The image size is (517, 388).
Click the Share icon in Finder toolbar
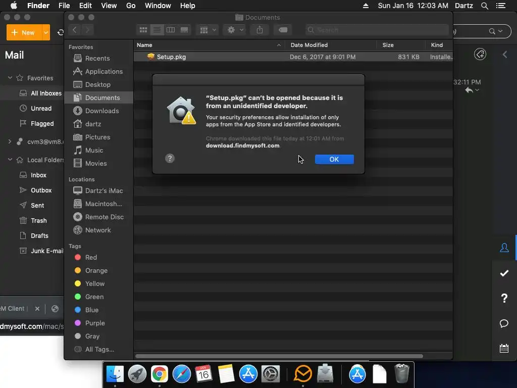(x=260, y=30)
